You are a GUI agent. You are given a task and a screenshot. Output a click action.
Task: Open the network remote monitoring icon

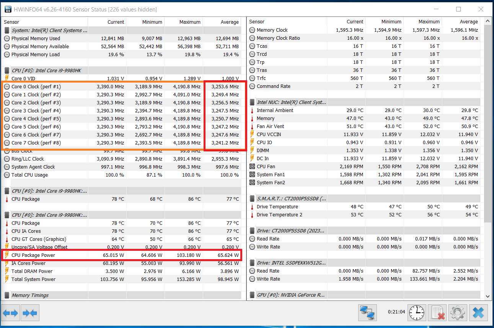point(367,313)
